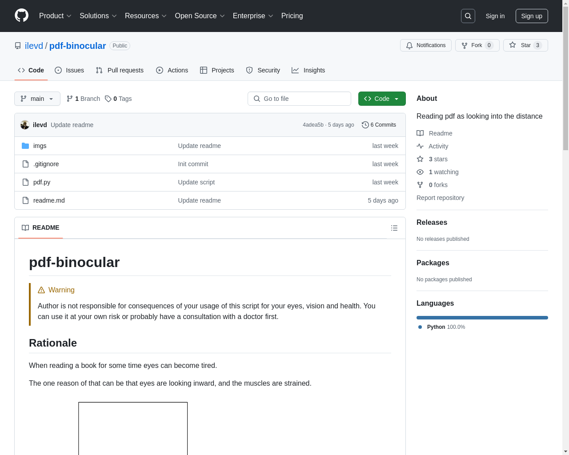Screen dimensions: 569x455
Task: Switch to the Issues tab
Action: tap(69, 70)
